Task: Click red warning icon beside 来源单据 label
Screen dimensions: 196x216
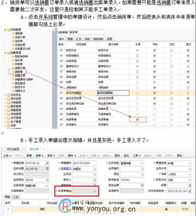Action: click(x=70, y=191)
